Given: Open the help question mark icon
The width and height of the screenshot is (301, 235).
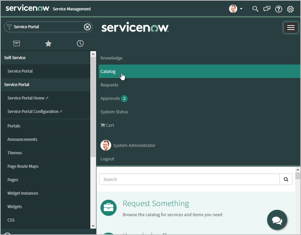Looking at the screenshot, I should point(278,9).
